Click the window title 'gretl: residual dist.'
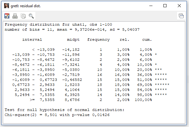 [x=26, y=6]
